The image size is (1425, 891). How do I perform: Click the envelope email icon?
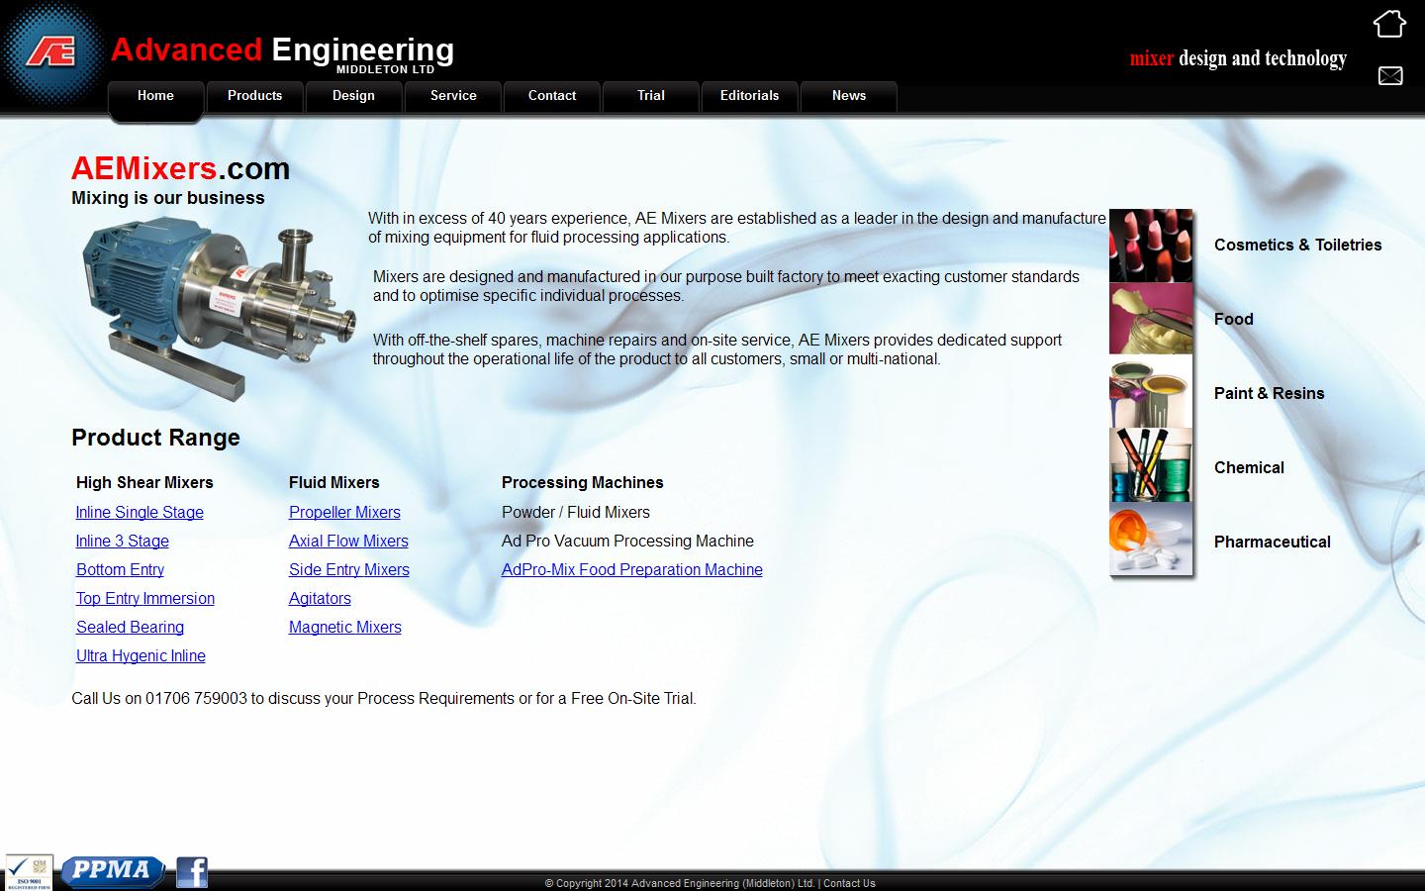click(1389, 76)
